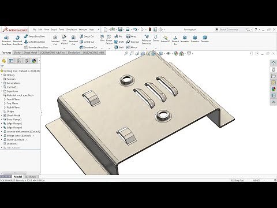Apply the Fillet tool
This screenshot has height=208, width=277.
click(102, 38)
